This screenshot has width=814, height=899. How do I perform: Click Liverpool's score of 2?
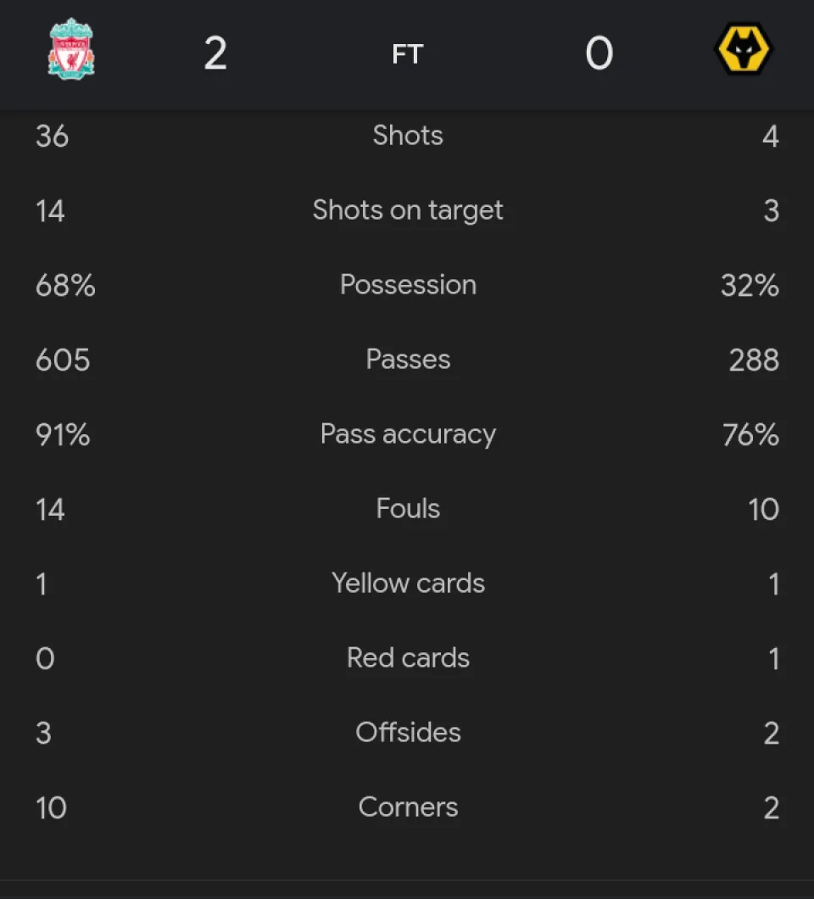(215, 54)
